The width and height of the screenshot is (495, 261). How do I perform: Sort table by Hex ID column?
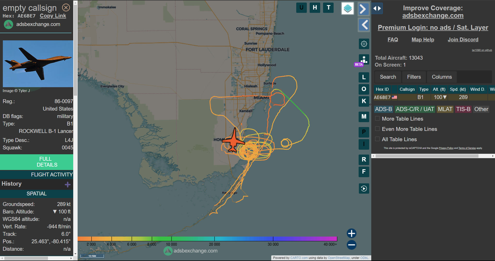coord(382,89)
